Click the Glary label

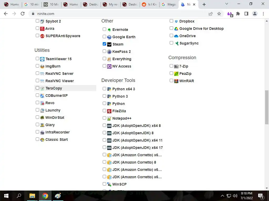click(x=50, y=125)
